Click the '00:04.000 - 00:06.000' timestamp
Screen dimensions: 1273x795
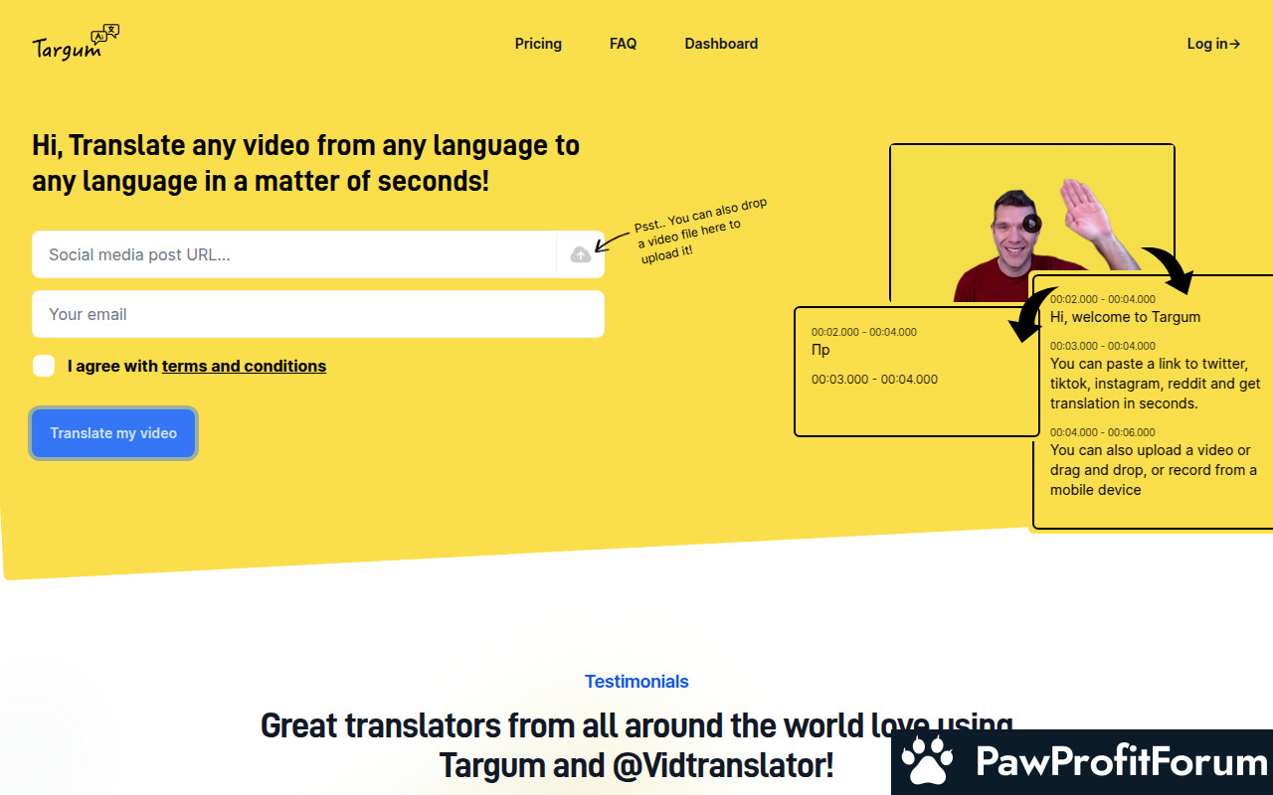(1103, 432)
